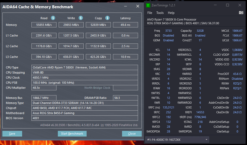
Task: Click the L3 Cache Copy value 423.26 GB/s
Action: pyautogui.click(x=98, y=57)
